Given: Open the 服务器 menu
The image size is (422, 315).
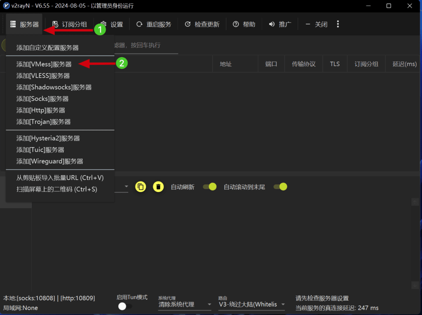Looking at the screenshot, I should tap(24, 24).
